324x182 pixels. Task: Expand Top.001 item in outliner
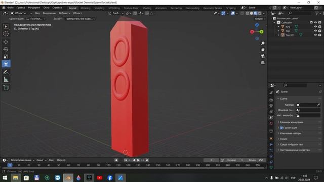click(x=278, y=35)
